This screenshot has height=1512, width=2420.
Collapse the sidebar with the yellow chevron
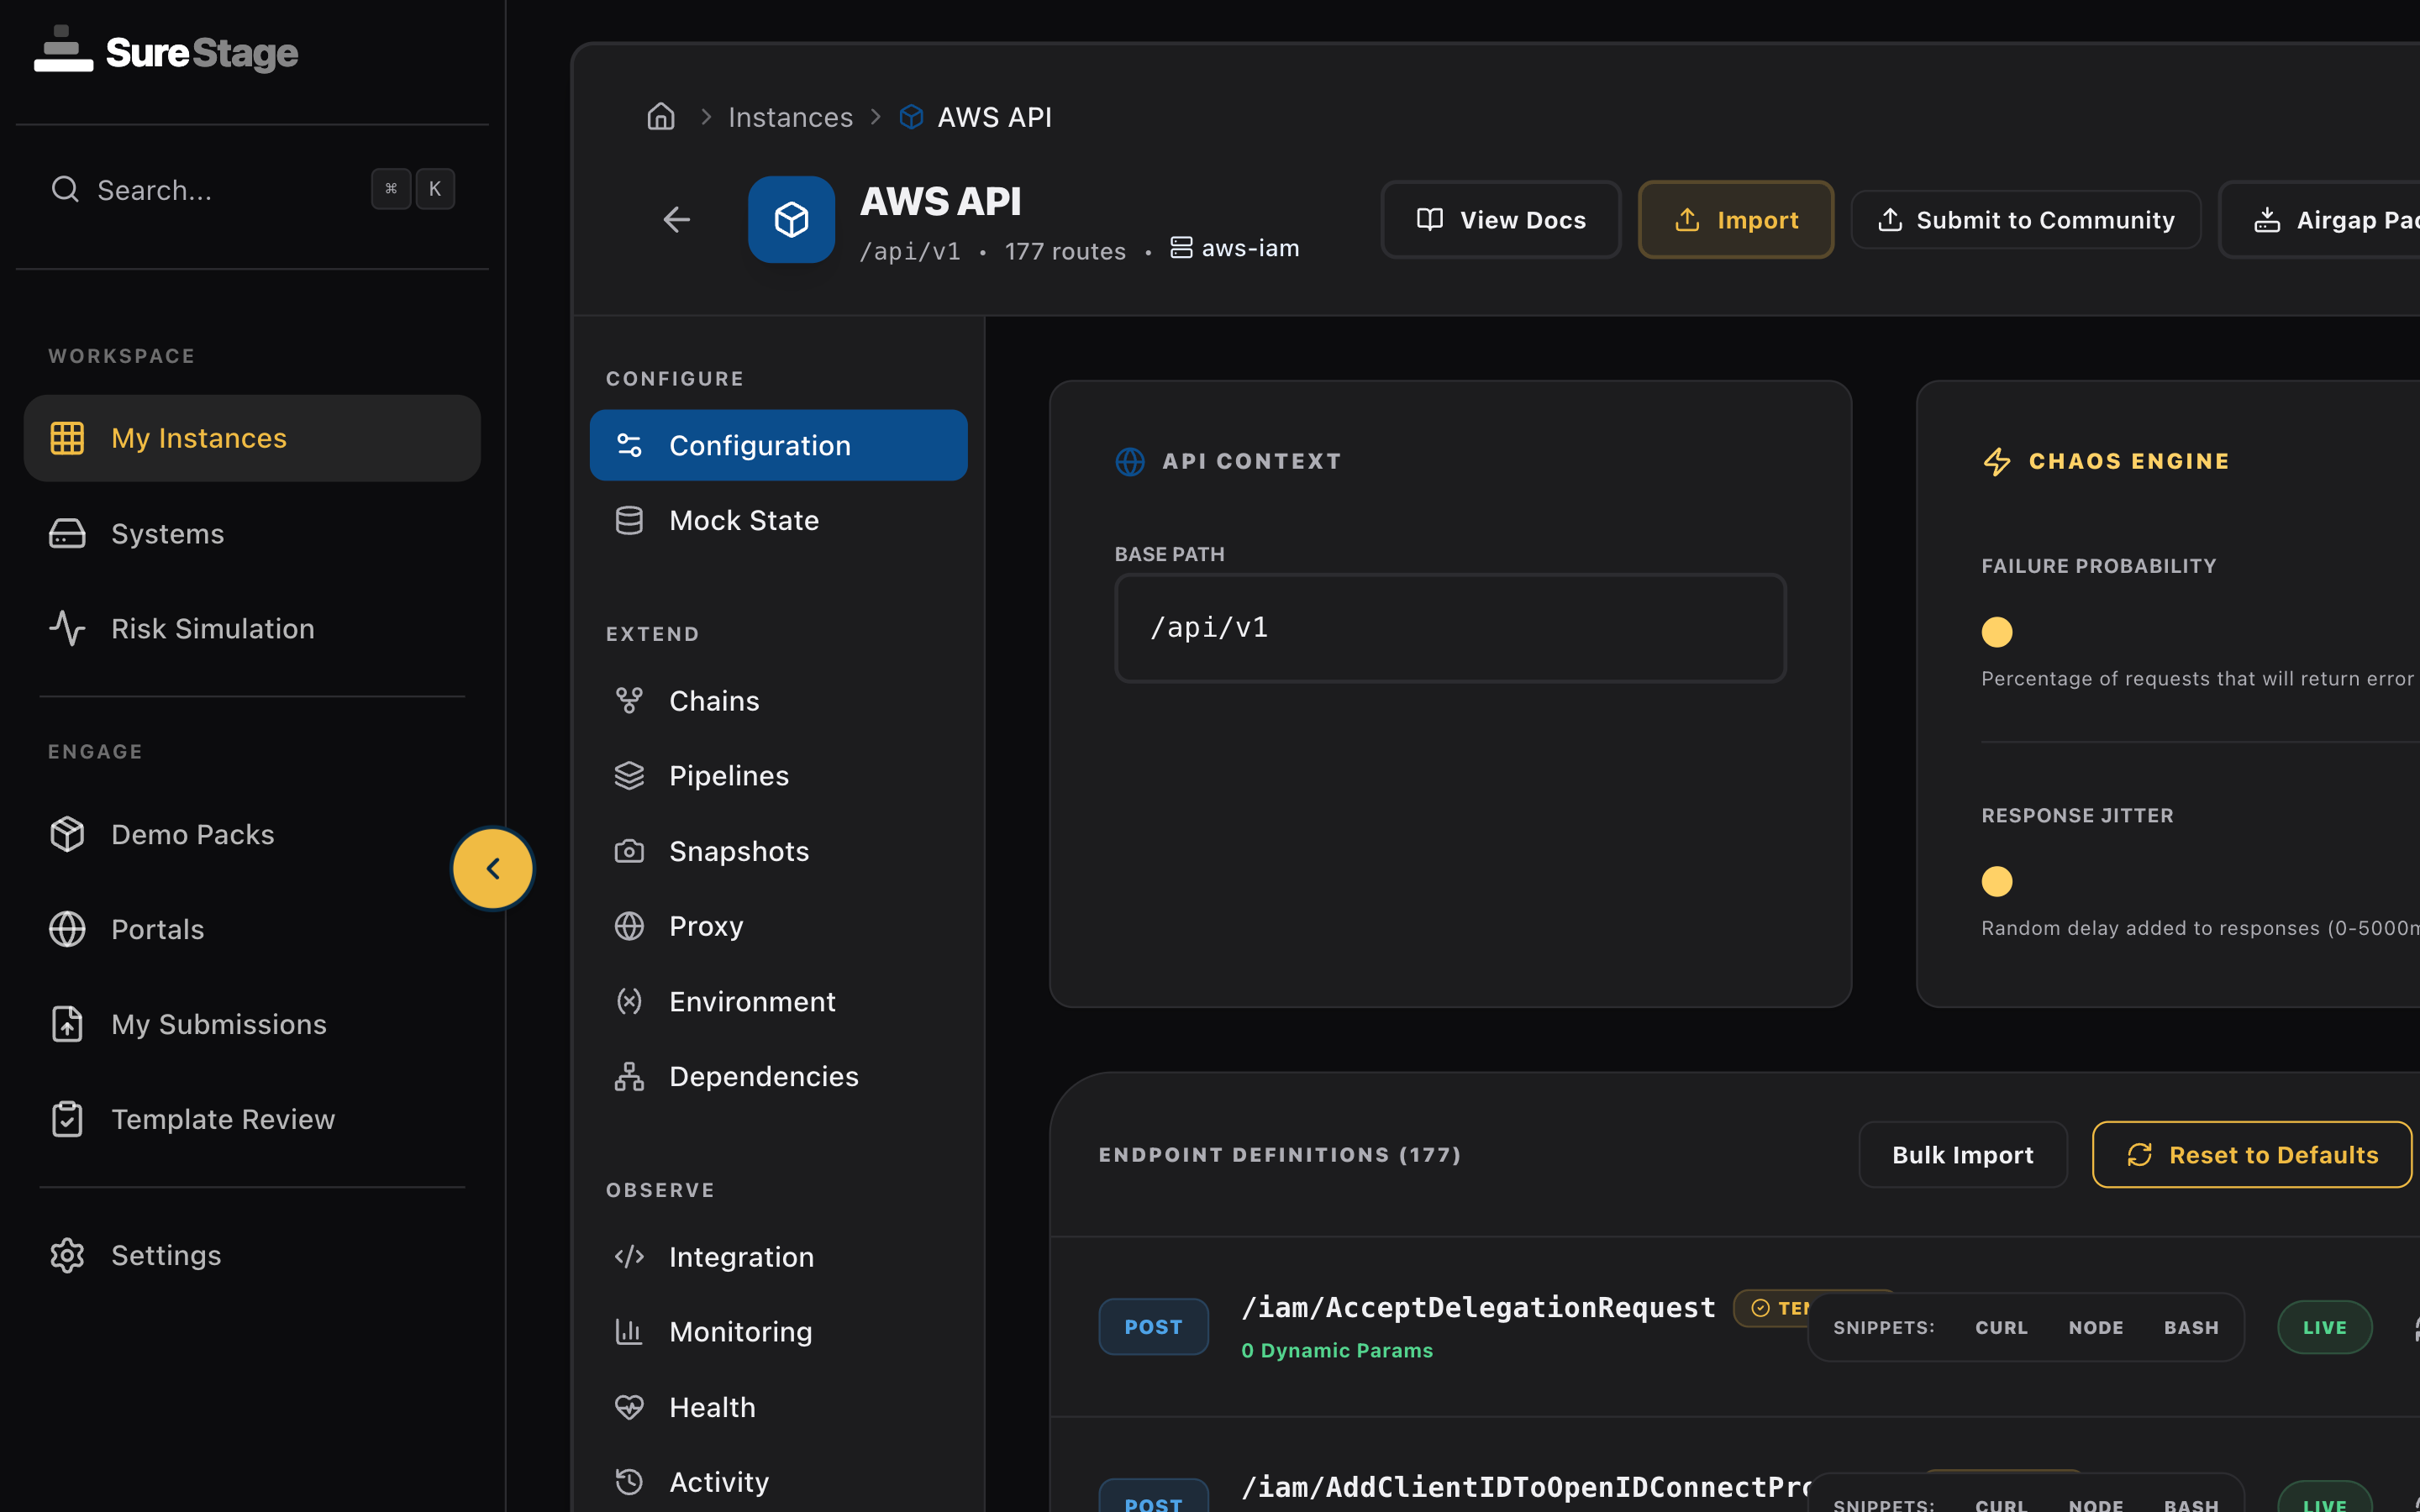[493, 868]
